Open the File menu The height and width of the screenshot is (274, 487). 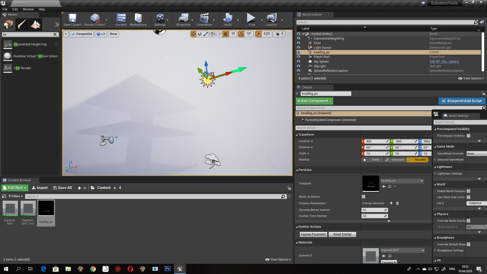pos(5,9)
